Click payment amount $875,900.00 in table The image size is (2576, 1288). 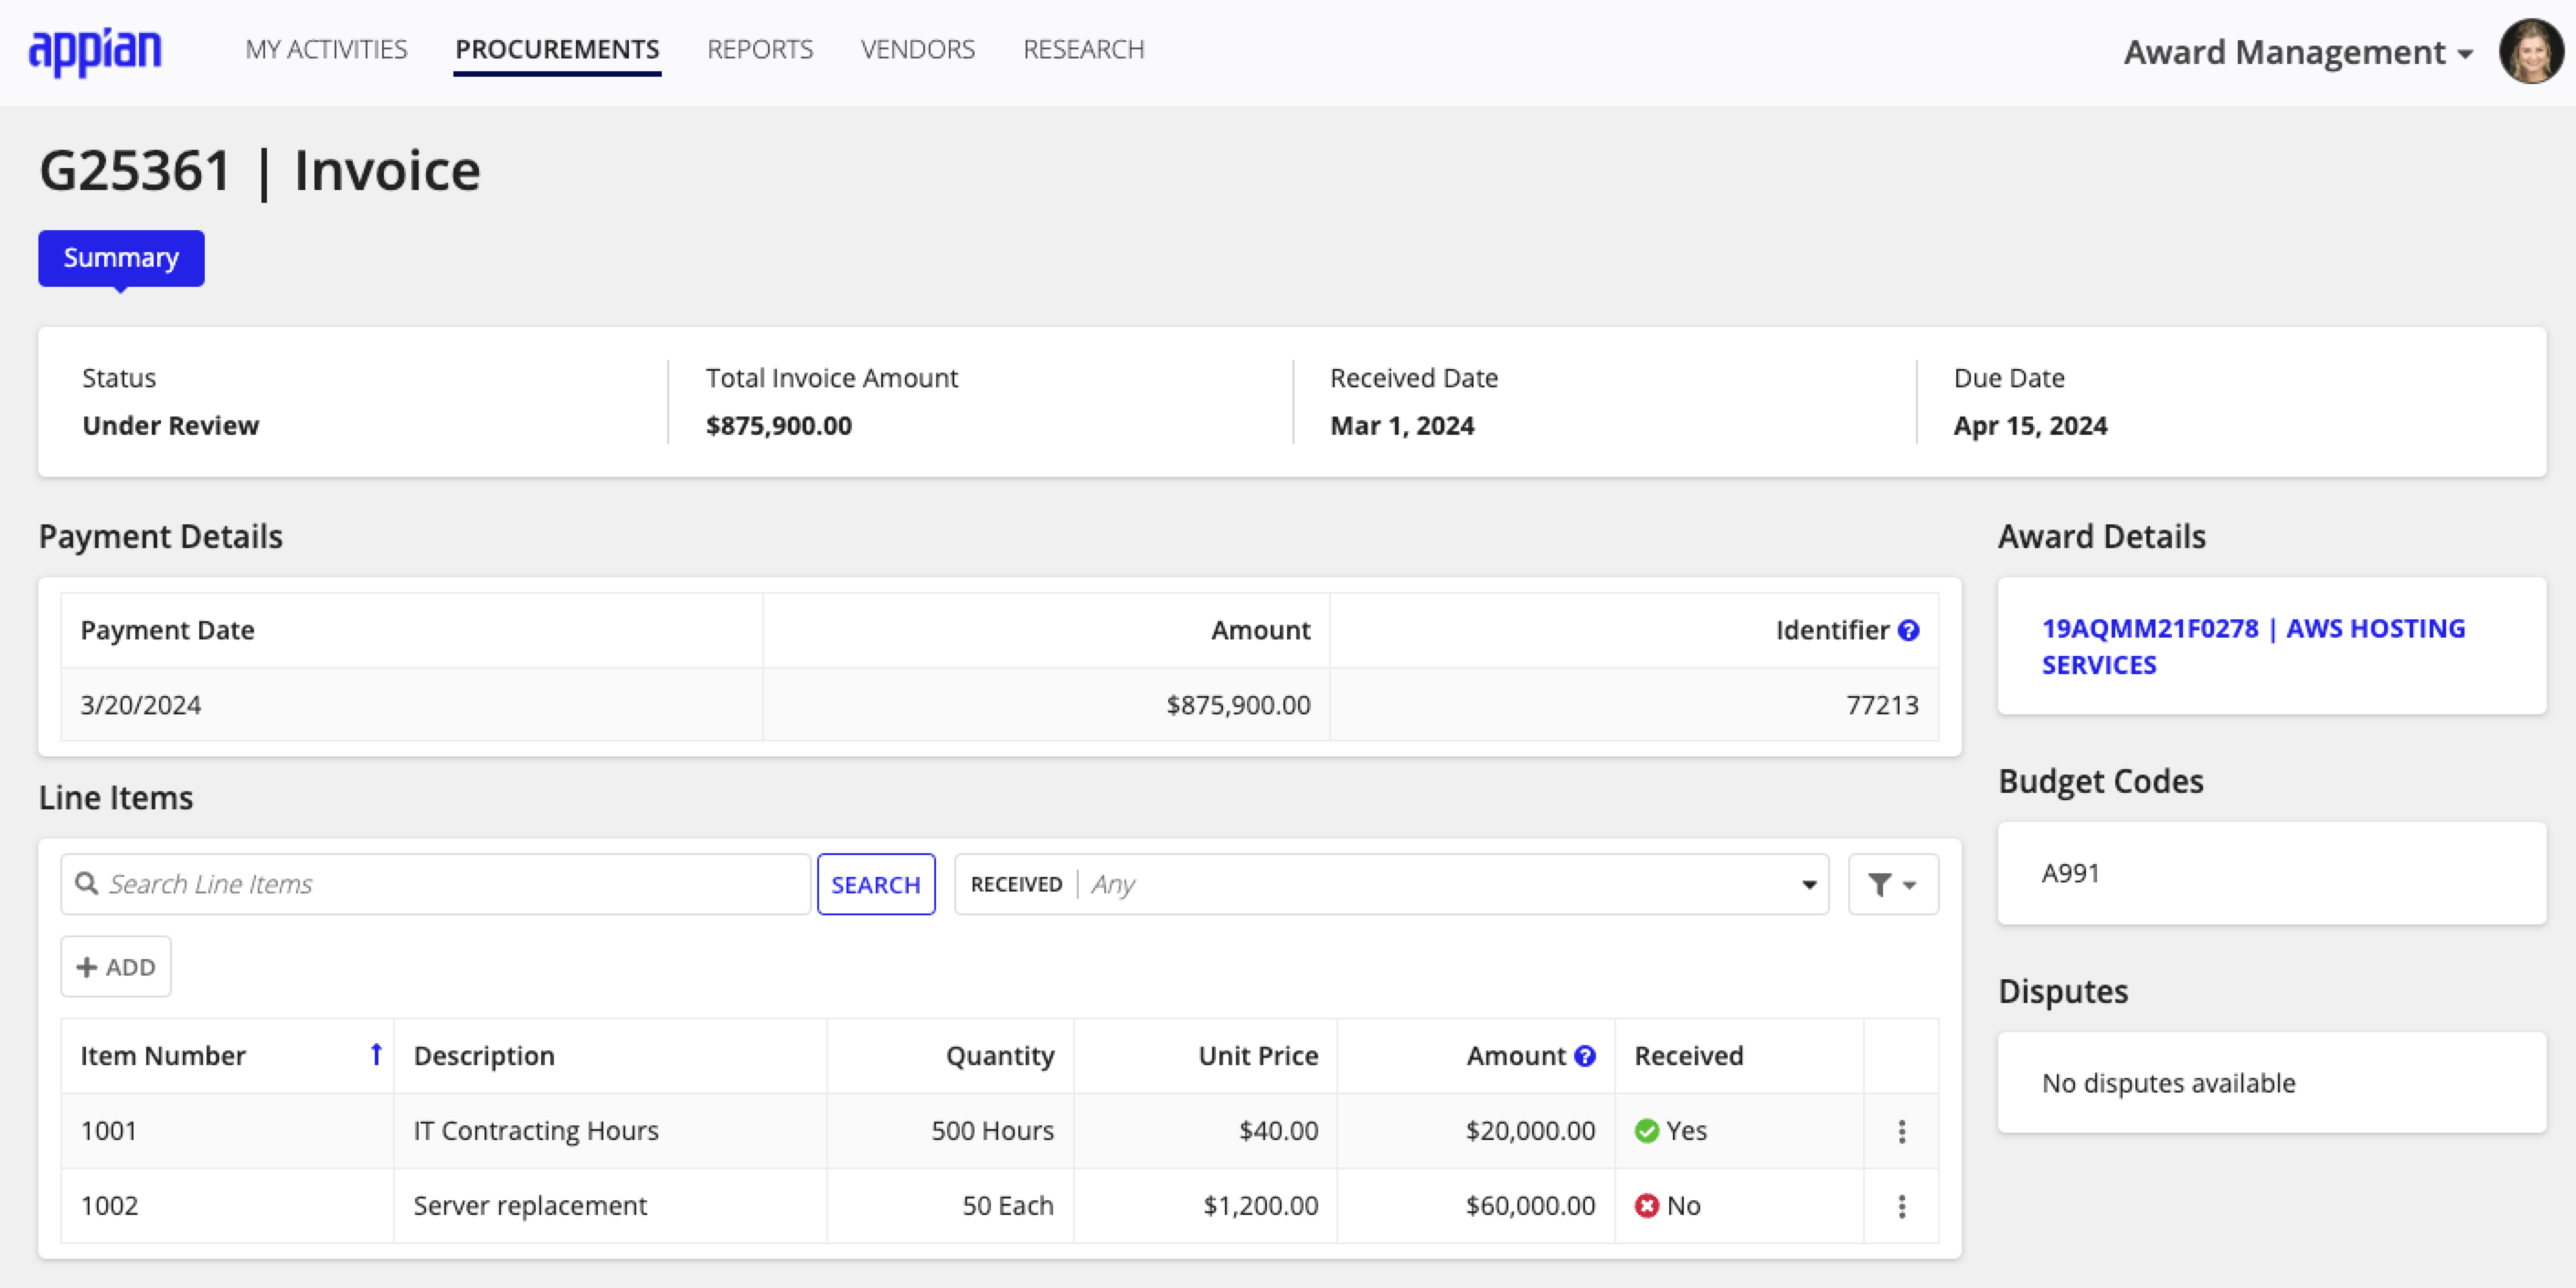[1238, 705]
